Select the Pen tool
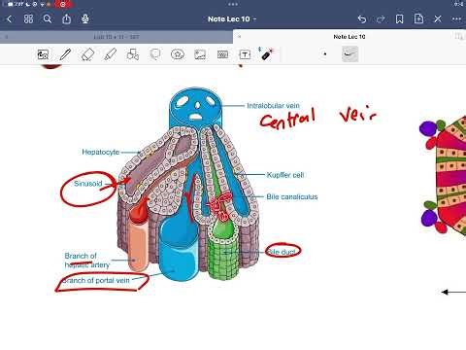This screenshot has width=466, height=350. [65, 54]
